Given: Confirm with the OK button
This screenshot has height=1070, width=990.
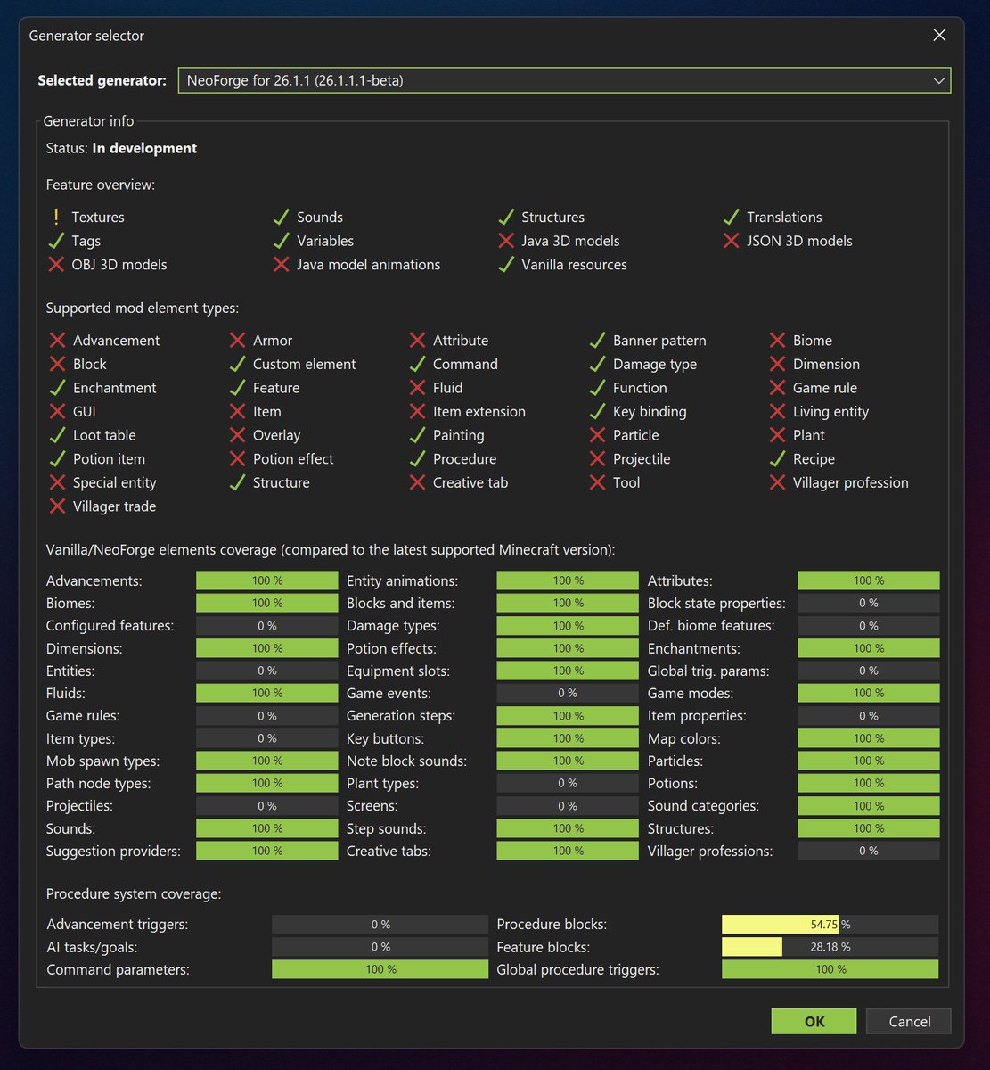Looking at the screenshot, I should tap(814, 1022).
